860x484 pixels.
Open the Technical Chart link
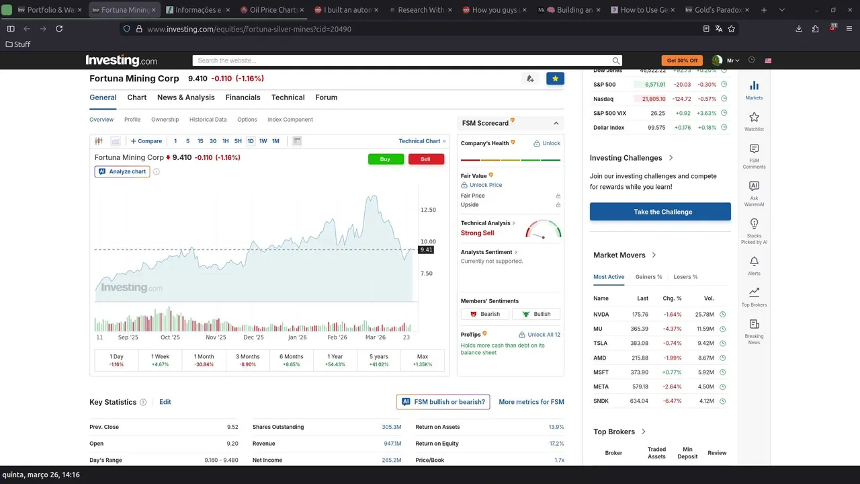(422, 141)
